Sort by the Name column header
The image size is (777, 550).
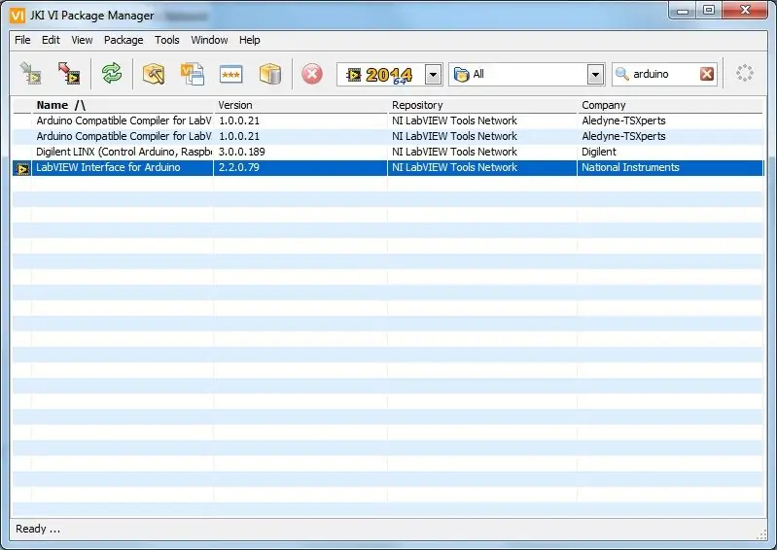click(x=123, y=105)
